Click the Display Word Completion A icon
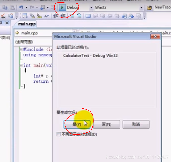 click(x=47, y=16)
